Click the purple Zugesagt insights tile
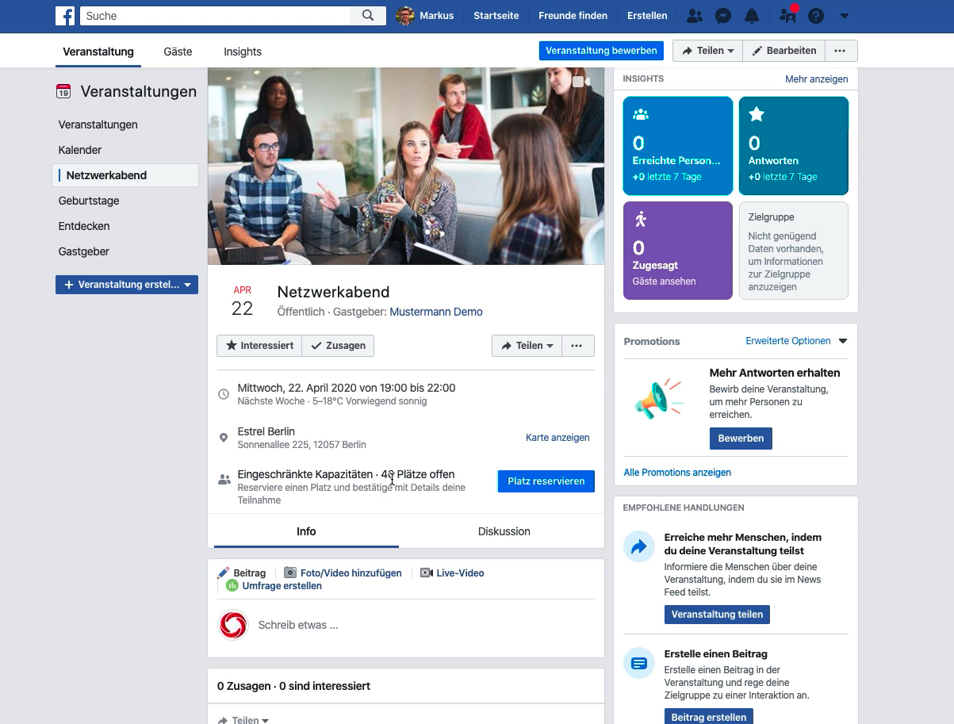The image size is (954, 724). pos(678,251)
